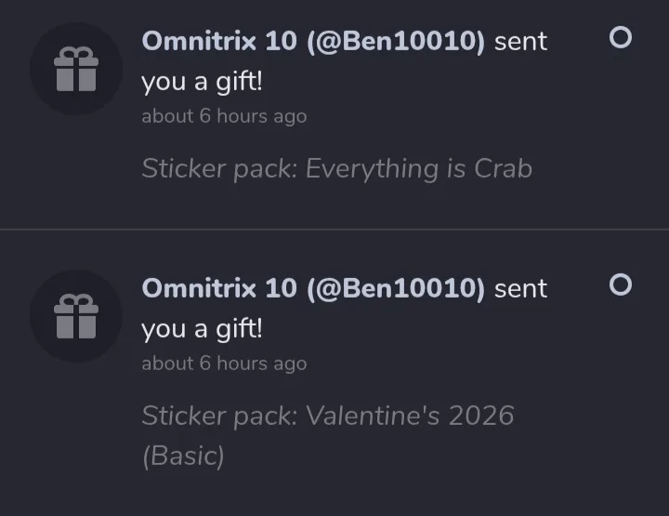This screenshot has height=516, width=669.
Task: Click the timestamp above Sticker pack: Everything is Crab
Action: (x=223, y=116)
